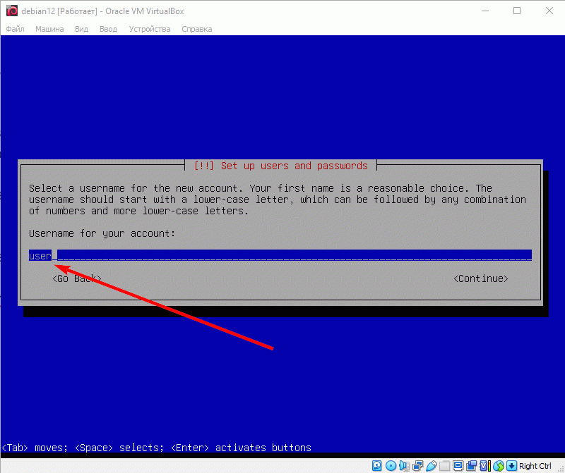Activate the Continue button

click(481, 278)
